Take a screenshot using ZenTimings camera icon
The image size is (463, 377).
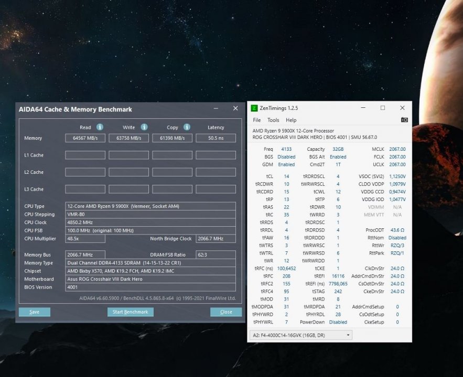404,120
